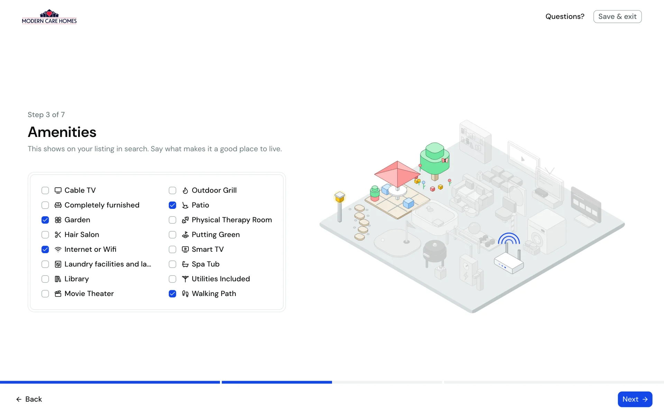Uncheck the Internet or Wifi checkbox
This screenshot has height=415, width=664.
pos(45,249)
